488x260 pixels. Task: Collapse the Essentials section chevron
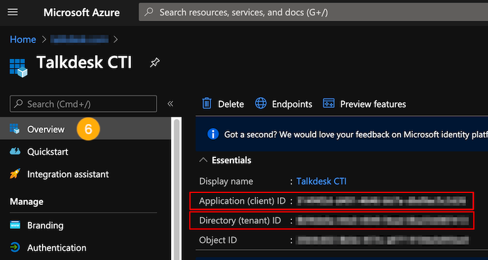[203, 160]
